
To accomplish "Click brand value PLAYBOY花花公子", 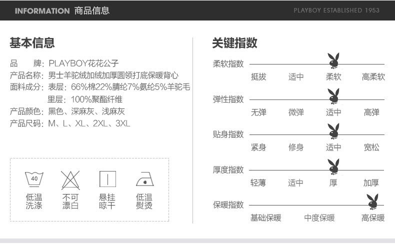I will click(83, 63).
